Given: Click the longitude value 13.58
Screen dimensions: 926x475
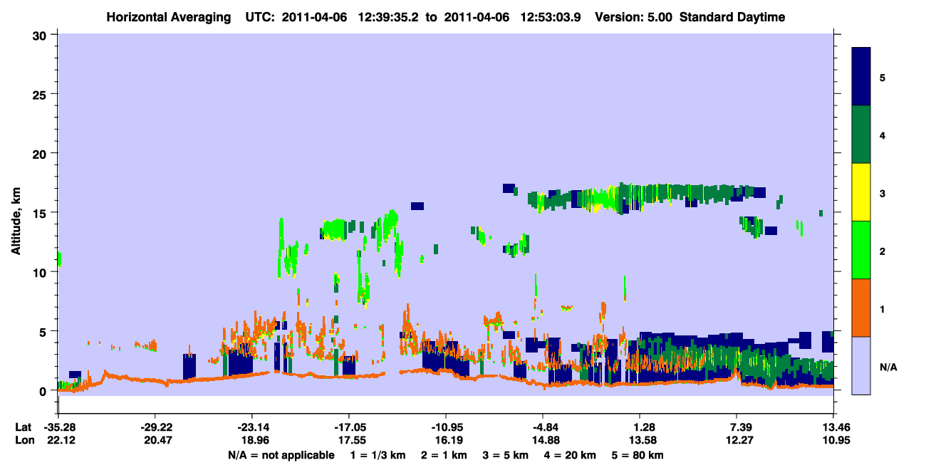Looking at the screenshot, I should pos(640,441).
